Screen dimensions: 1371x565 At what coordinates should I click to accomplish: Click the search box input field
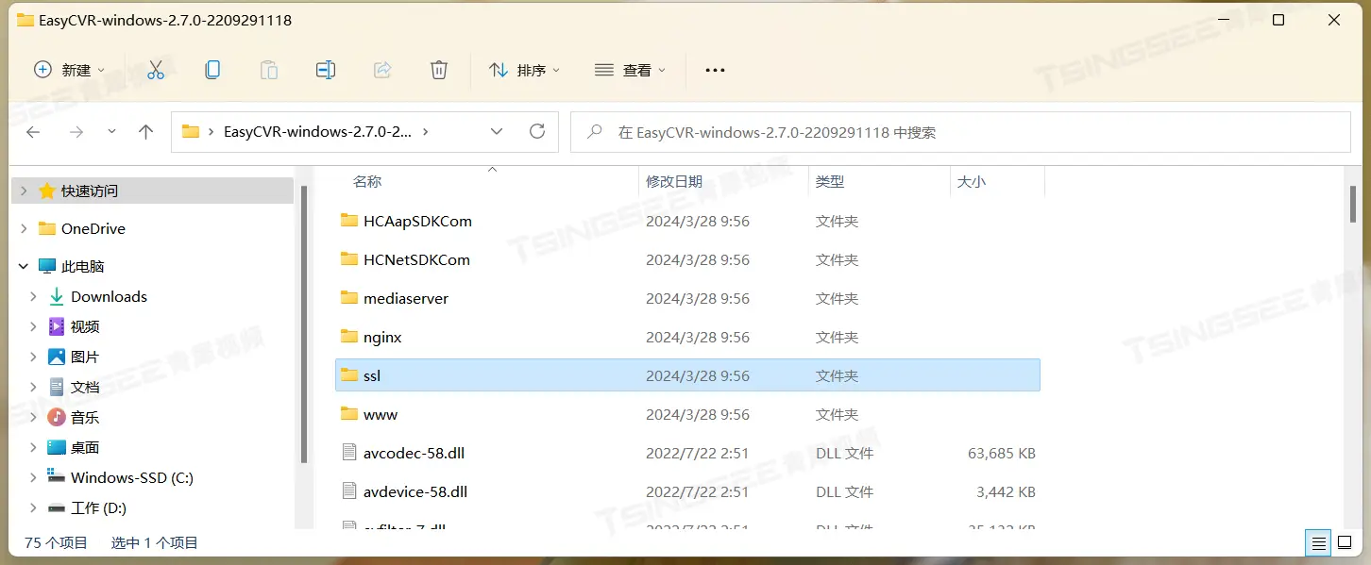click(960, 132)
